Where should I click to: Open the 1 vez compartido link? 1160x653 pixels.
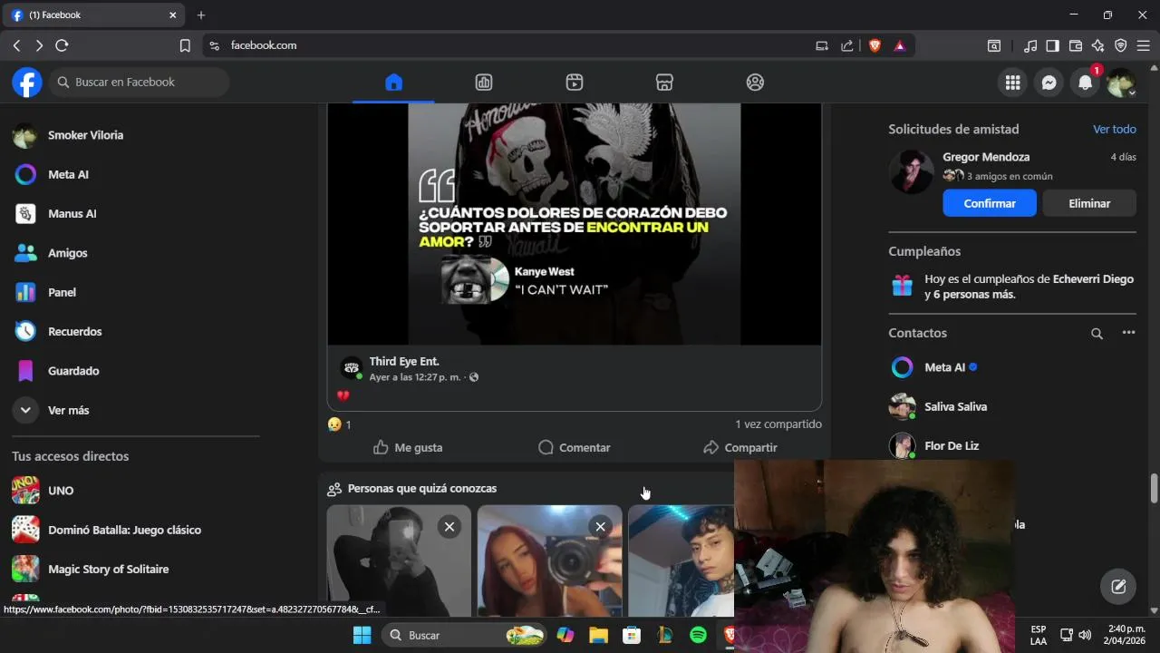point(778,424)
